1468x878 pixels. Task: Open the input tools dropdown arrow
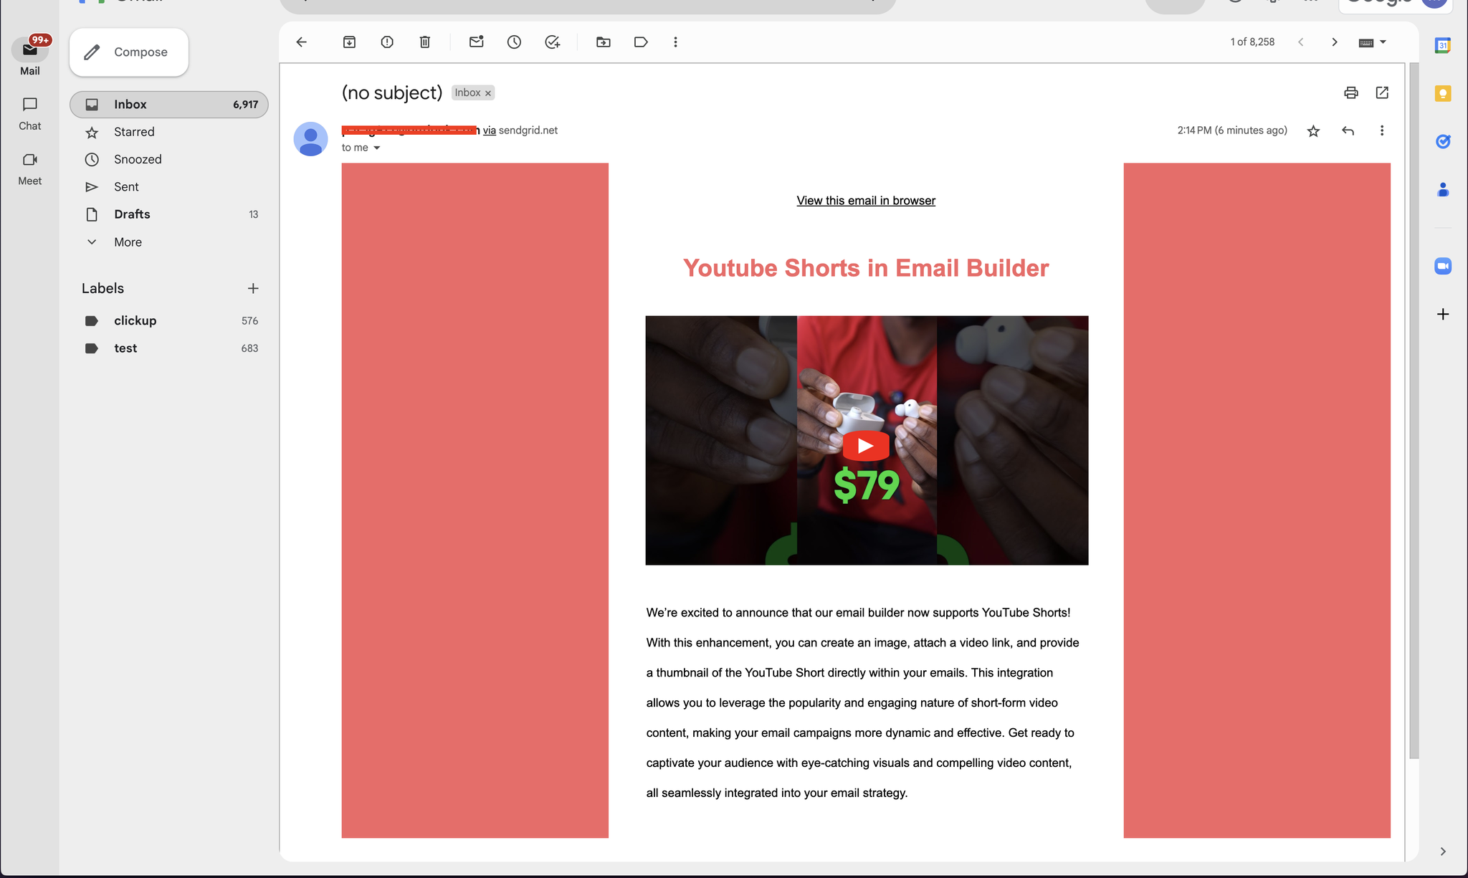[x=1383, y=42]
